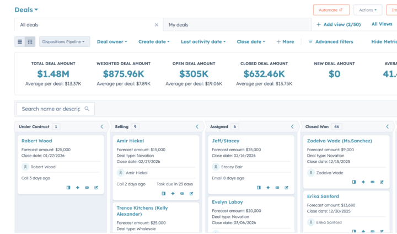Click the search name or description field
The width and height of the screenshot is (397, 234).
[51, 109]
